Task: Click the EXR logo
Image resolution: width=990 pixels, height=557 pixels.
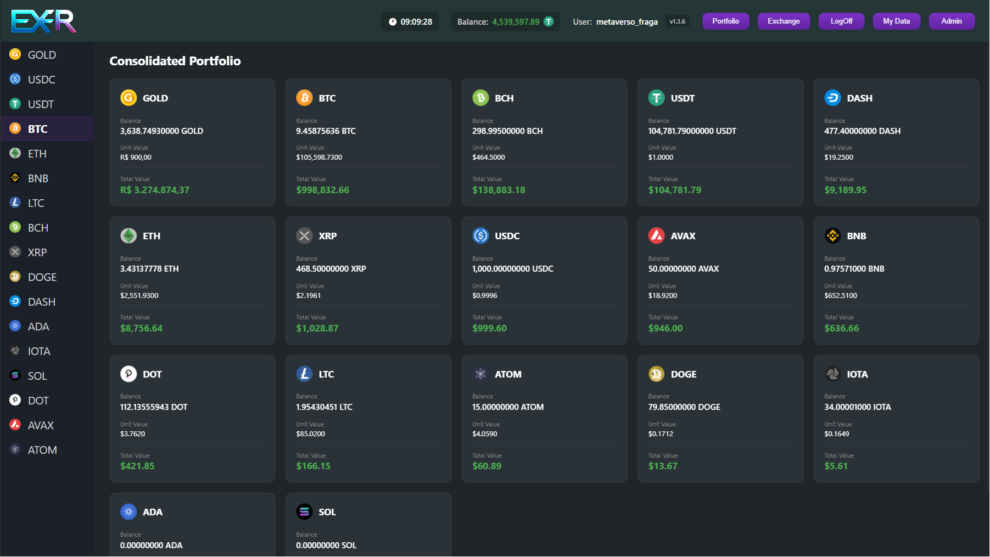Action: (44, 21)
